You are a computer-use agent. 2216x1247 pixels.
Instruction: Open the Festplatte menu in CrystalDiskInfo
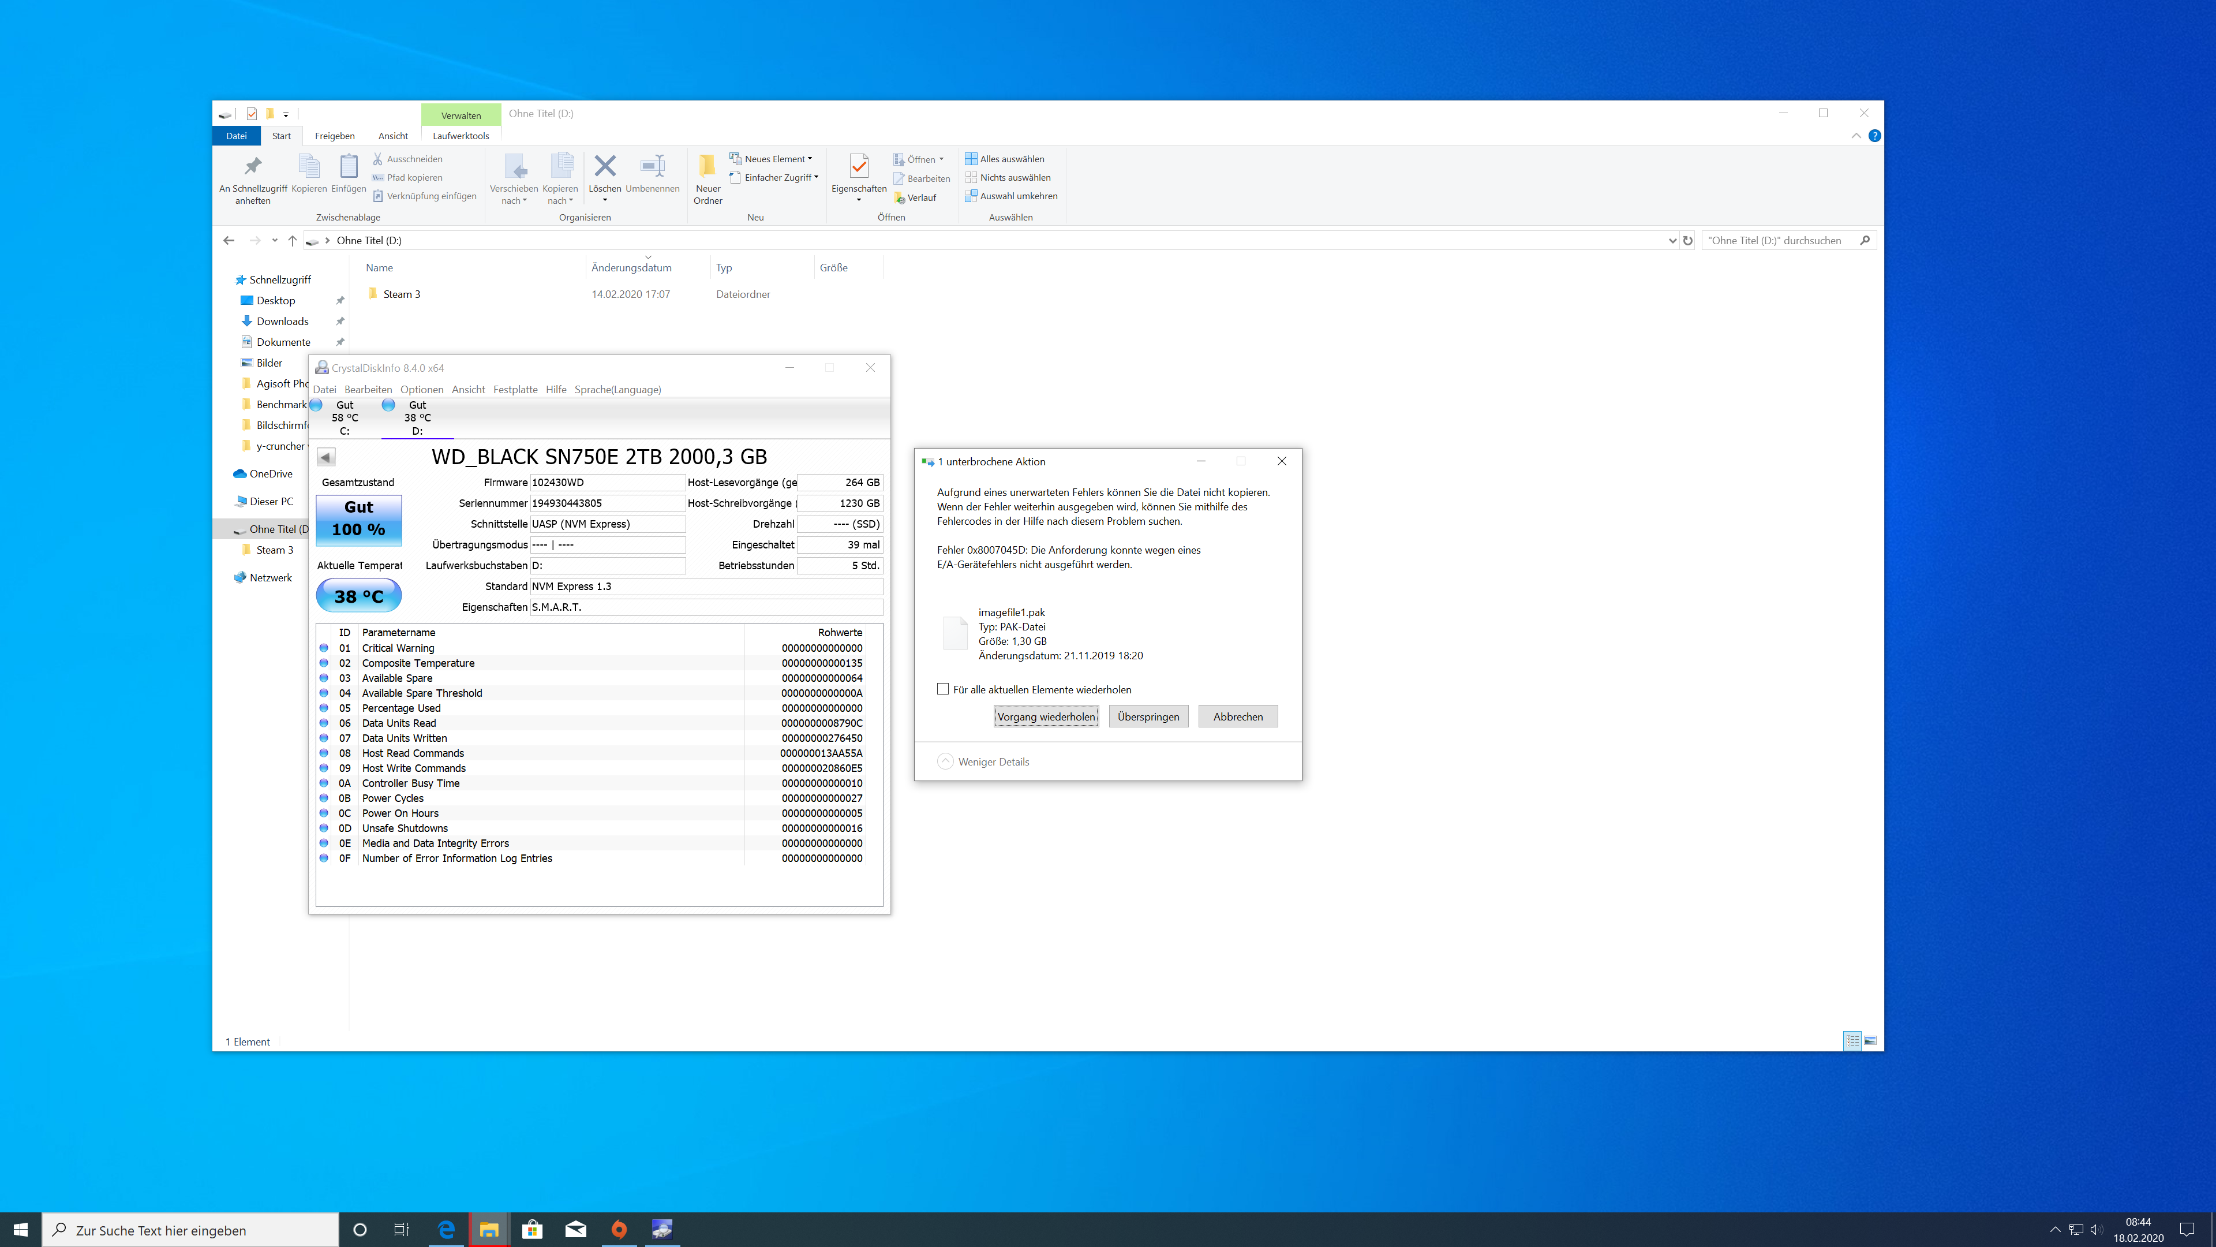[516, 389]
